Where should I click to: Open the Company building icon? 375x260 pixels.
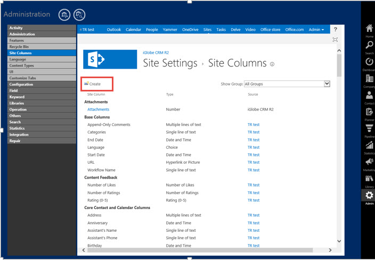pos(369,78)
